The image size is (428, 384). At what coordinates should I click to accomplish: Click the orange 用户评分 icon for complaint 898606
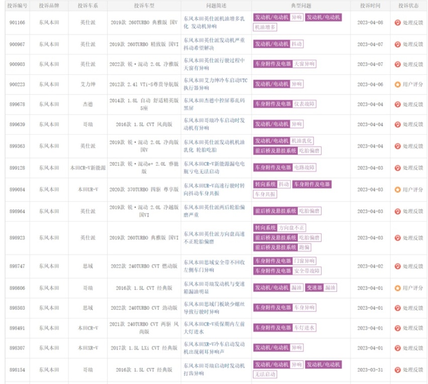pyautogui.click(x=397, y=288)
